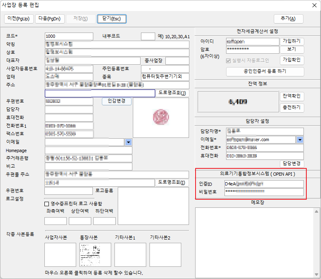Screen dimensions: 321x279
Task: Click the 담당변경 button
Action: (x=292, y=163)
